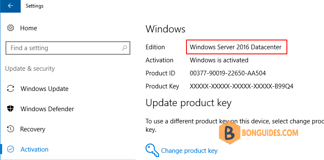Screen dimensions: 324x160
Task: Click the Activation checkmark icon
Action: 10,149
